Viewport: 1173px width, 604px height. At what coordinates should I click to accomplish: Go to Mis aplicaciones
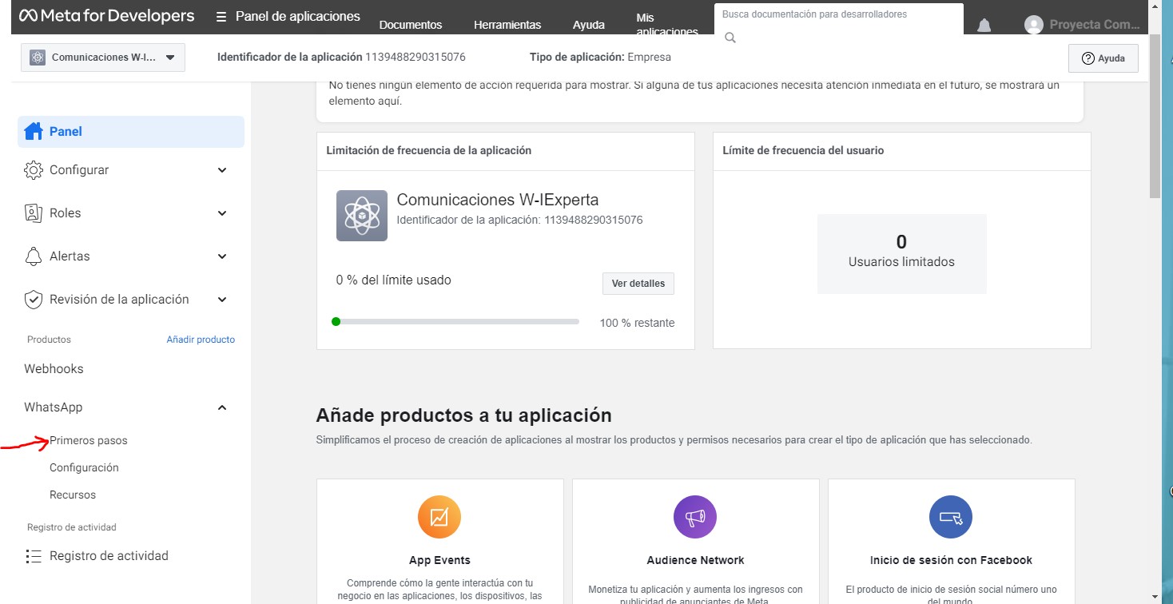[x=667, y=25]
